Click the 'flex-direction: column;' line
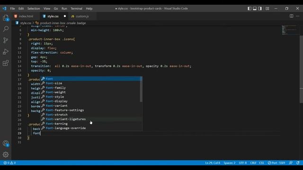303x170 pixels. point(52,52)
